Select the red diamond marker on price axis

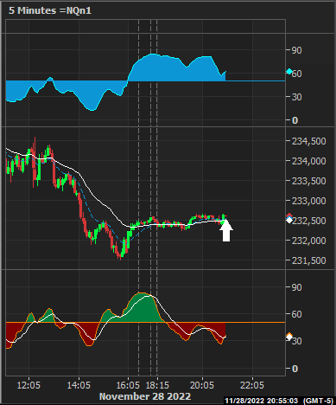(289, 215)
